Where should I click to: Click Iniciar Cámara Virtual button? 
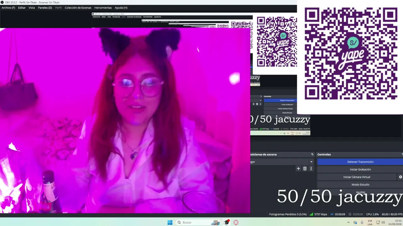[357, 177]
